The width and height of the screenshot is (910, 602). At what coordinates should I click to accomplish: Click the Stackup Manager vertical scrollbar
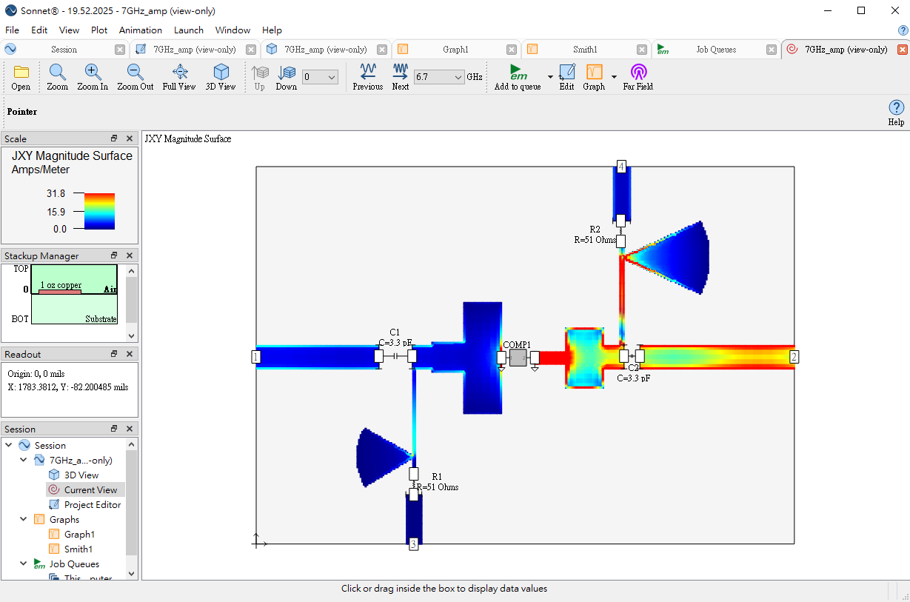pos(132,303)
